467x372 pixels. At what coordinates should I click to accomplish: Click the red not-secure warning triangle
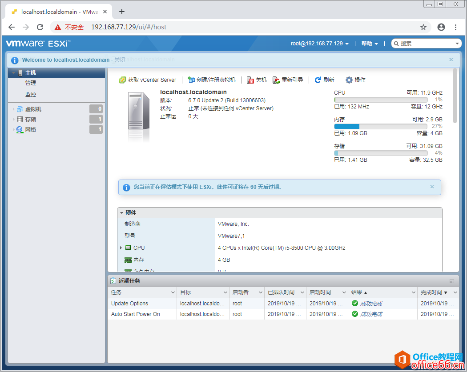58,27
